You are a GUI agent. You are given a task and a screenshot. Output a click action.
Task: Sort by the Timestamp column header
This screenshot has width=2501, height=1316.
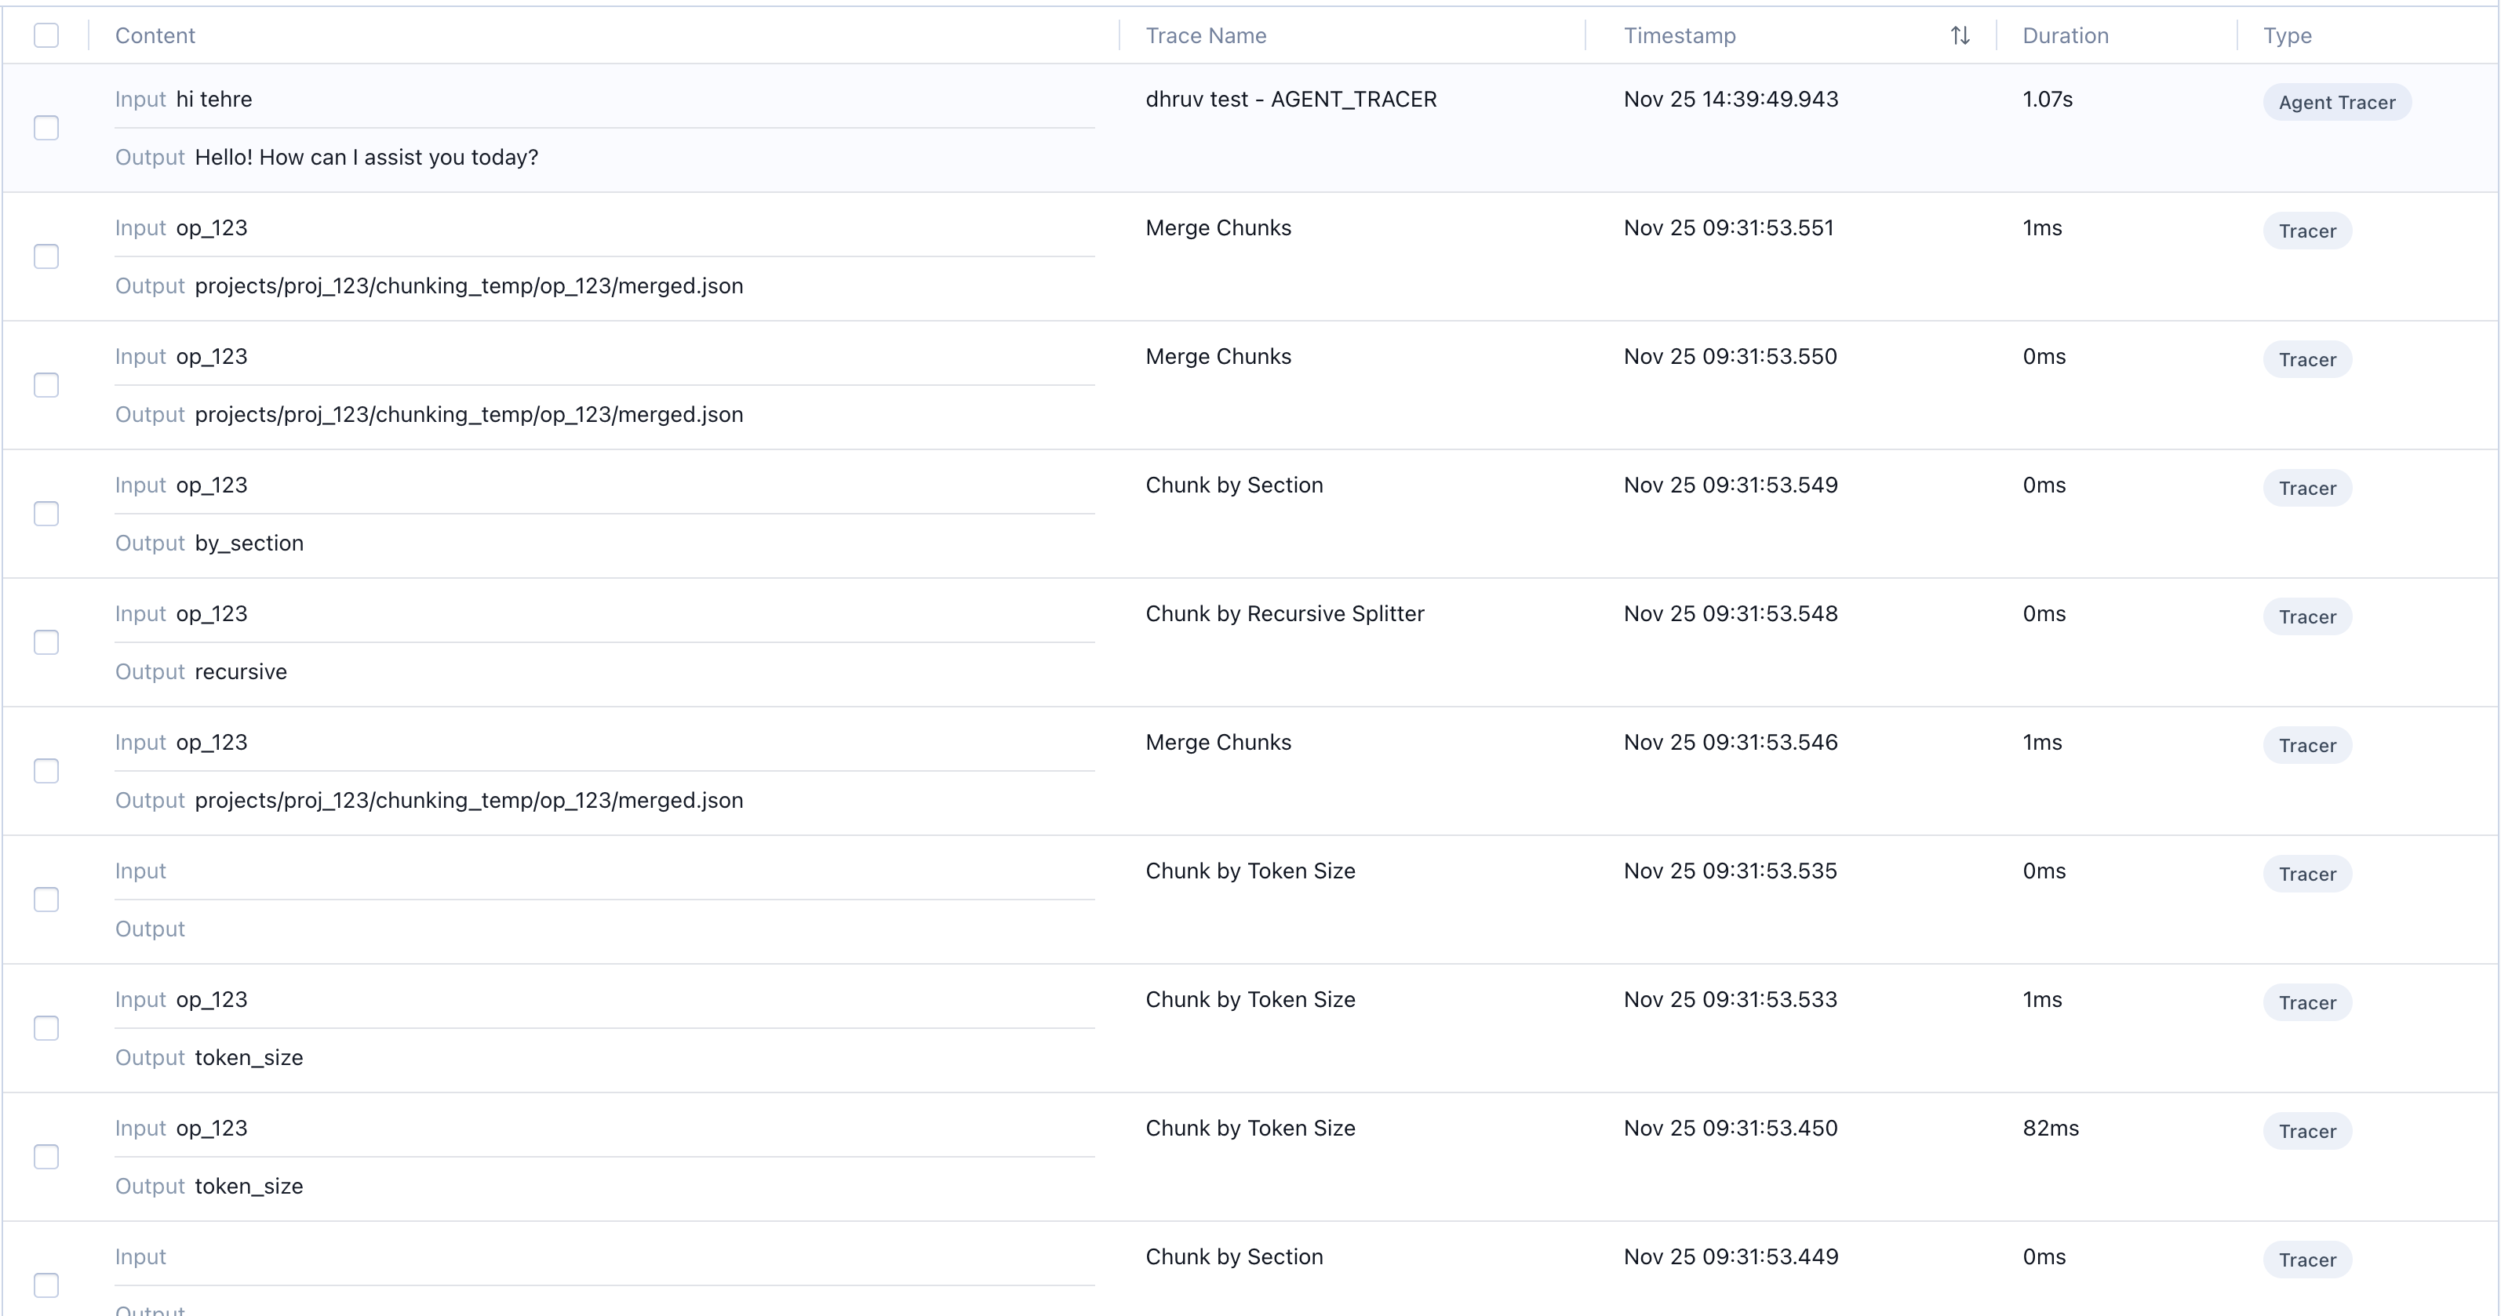[x=1679, y=36]
